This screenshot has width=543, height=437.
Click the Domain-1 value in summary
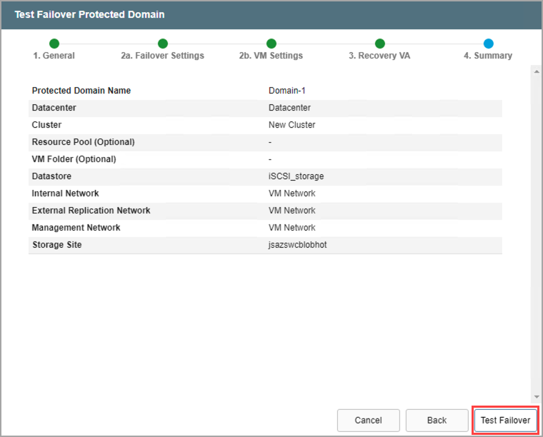pyautogui.click(x=287, y=91)
